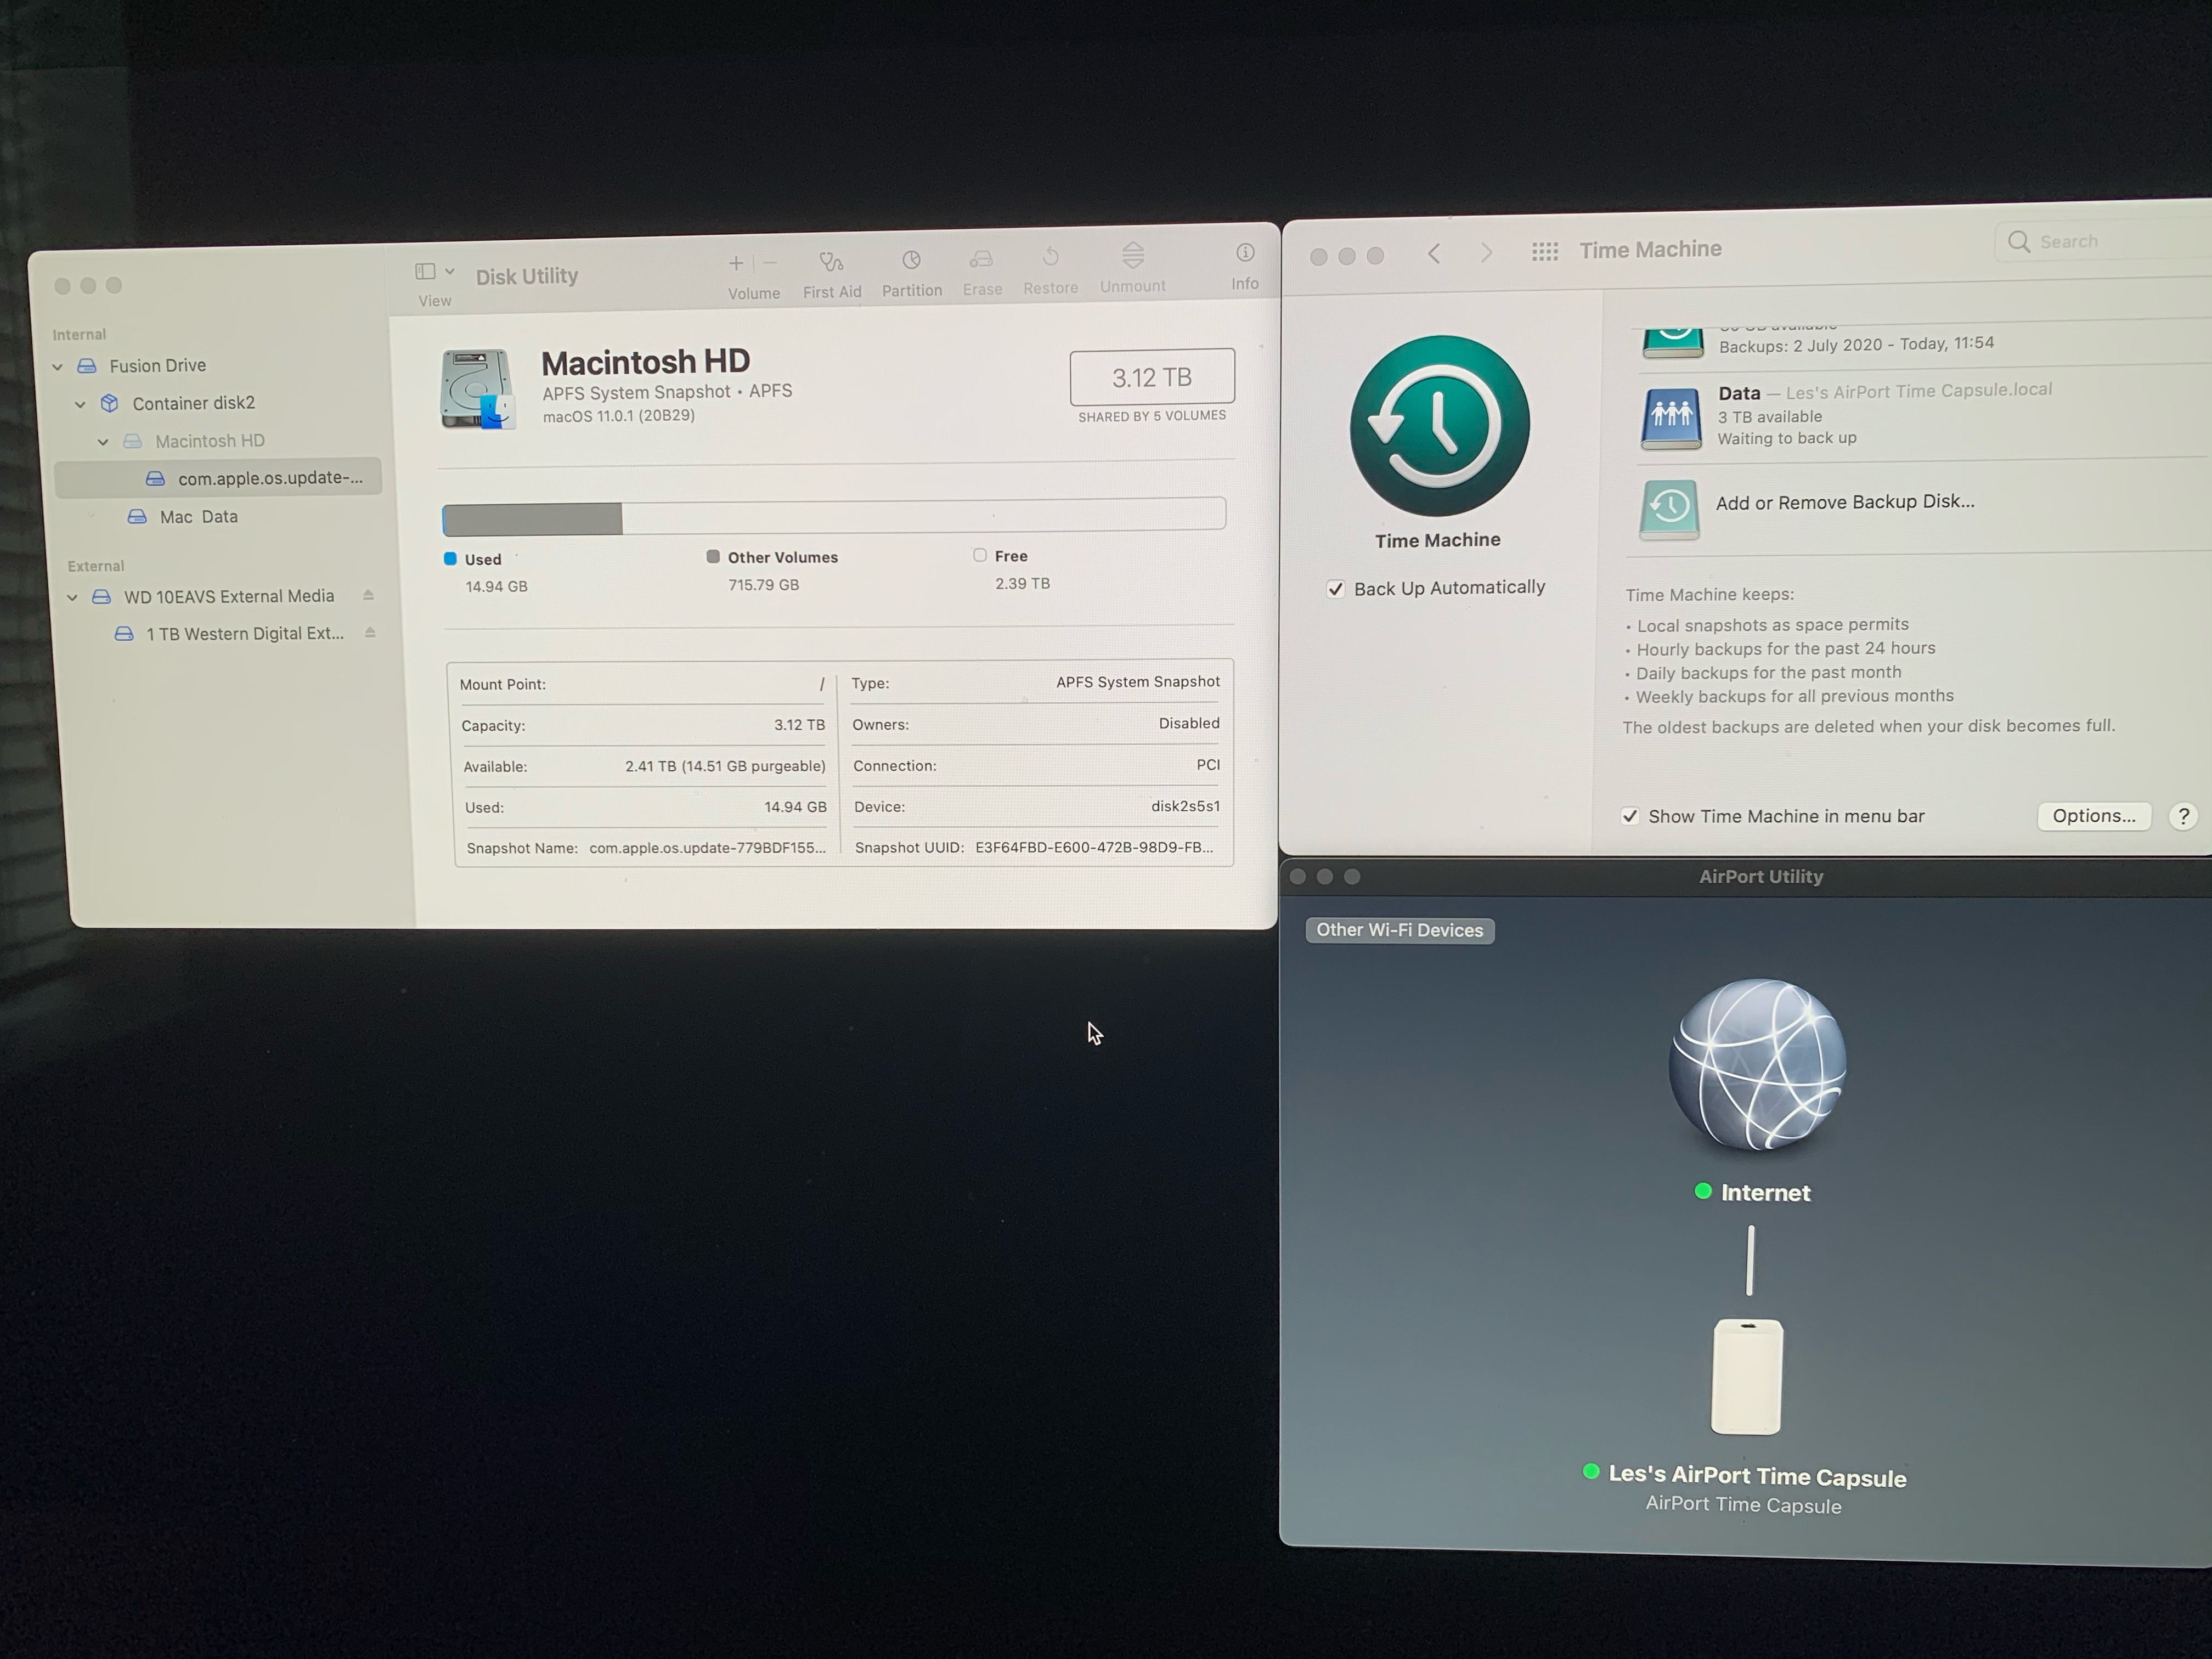
Task: Toggle Back Up Automatically checkbox
Action: [x=1335, y=589]
